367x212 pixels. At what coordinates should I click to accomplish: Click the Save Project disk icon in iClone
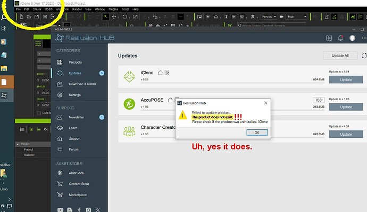coord(37,17)
